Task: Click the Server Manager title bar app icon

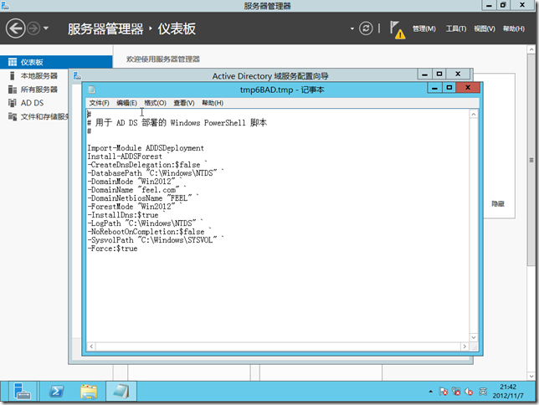Action: click(5, 6)
